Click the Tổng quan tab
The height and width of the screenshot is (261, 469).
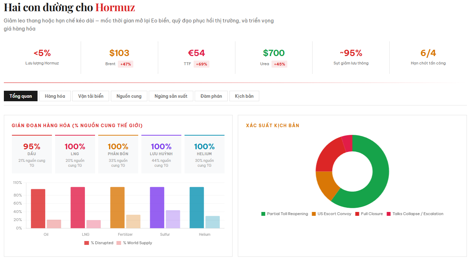coord(21,96)
